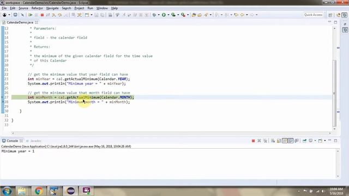Close the CalendarDemo.java editor tab

point(37,22)
